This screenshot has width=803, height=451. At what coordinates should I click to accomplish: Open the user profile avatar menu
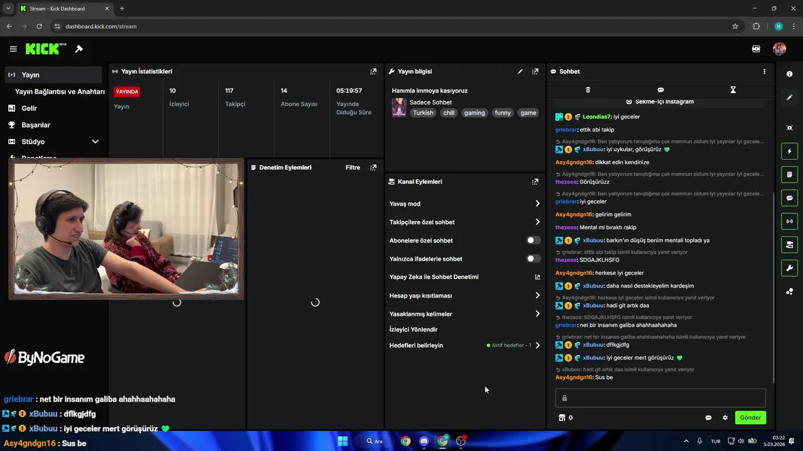(779, 49)
